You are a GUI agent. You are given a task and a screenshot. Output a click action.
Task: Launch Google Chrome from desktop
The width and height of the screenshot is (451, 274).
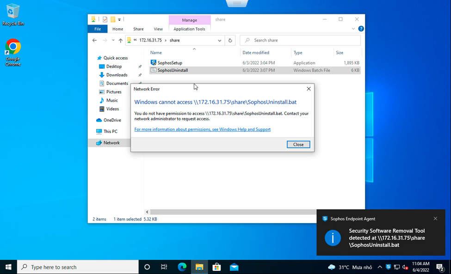13,52
